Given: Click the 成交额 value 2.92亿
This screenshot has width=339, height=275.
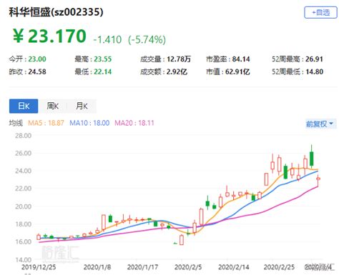Looking at the screenshot, I should click(177, 71).
